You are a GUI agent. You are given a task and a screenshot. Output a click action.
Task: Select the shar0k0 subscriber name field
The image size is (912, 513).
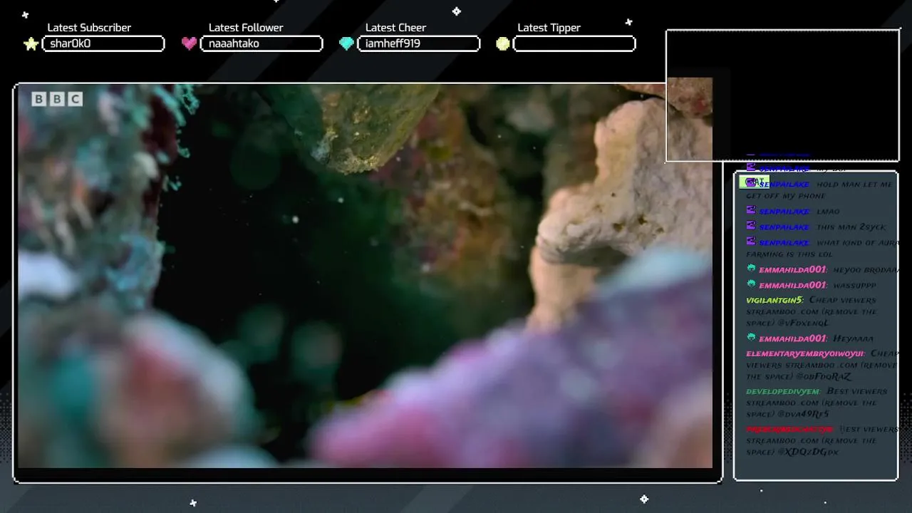pyautogui.click(x=103, y=43)
